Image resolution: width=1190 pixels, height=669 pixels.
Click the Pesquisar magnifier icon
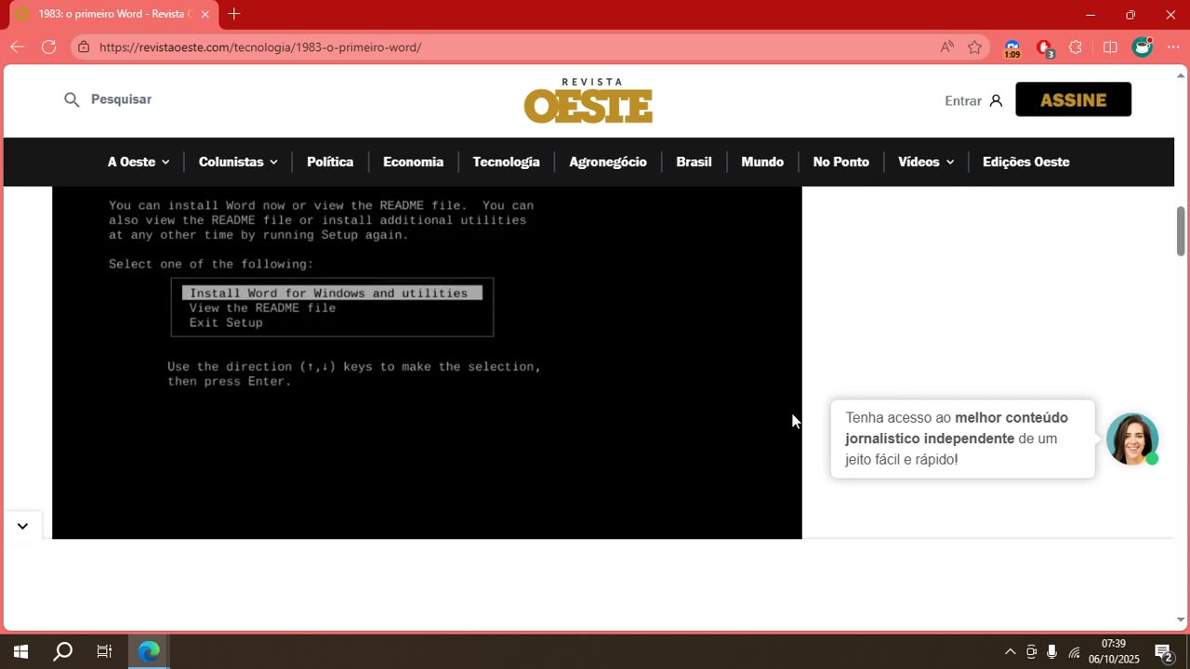[72, 99]
